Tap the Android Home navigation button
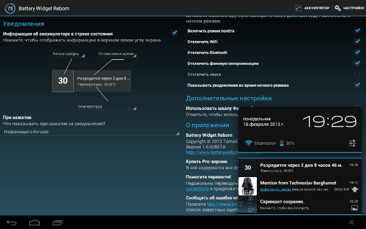366x229 pixels. pos(34,223)
